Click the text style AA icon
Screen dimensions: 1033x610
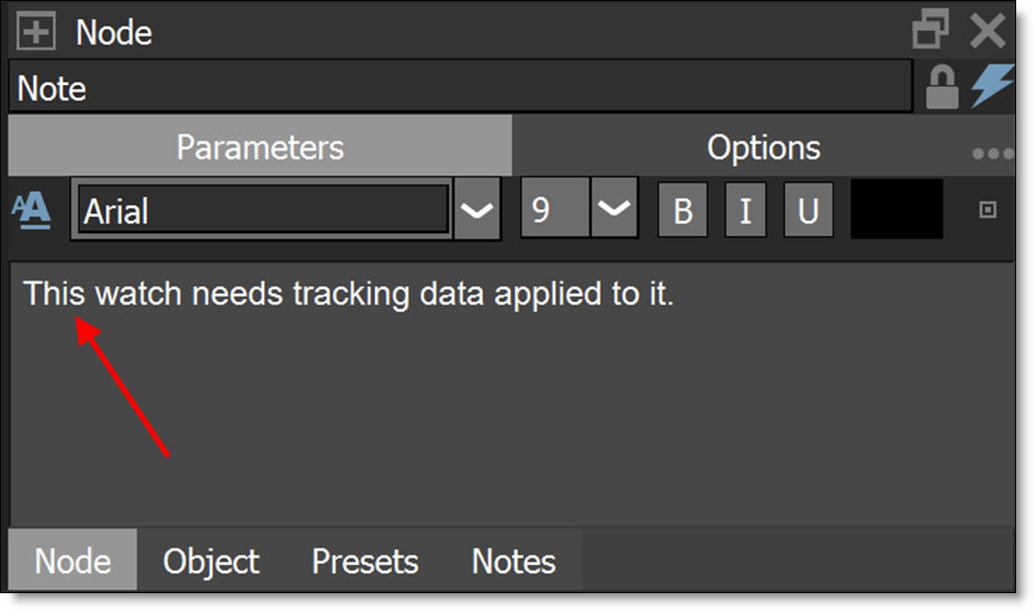pos(32,212)
